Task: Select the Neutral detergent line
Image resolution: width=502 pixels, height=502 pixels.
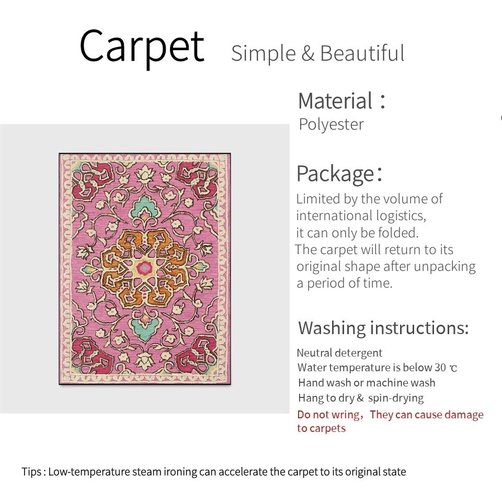Action: 339,353
